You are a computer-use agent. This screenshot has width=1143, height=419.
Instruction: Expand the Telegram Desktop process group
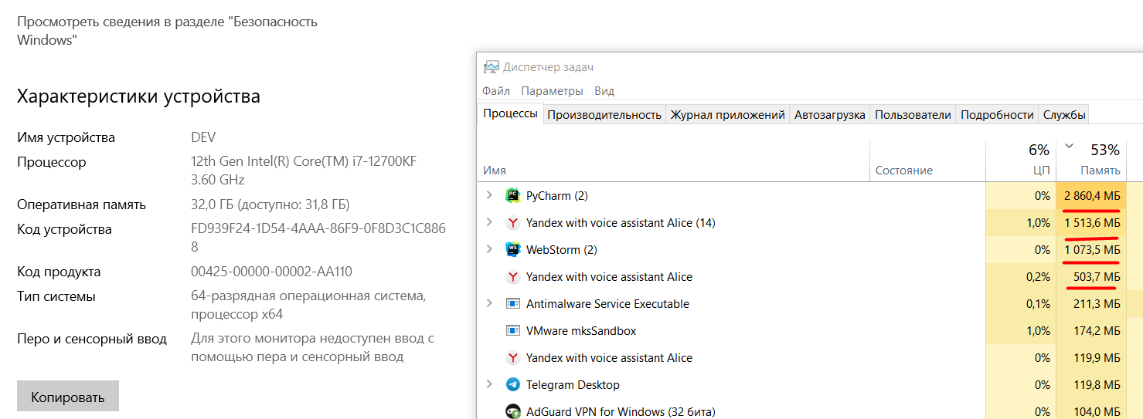point(488,385)
